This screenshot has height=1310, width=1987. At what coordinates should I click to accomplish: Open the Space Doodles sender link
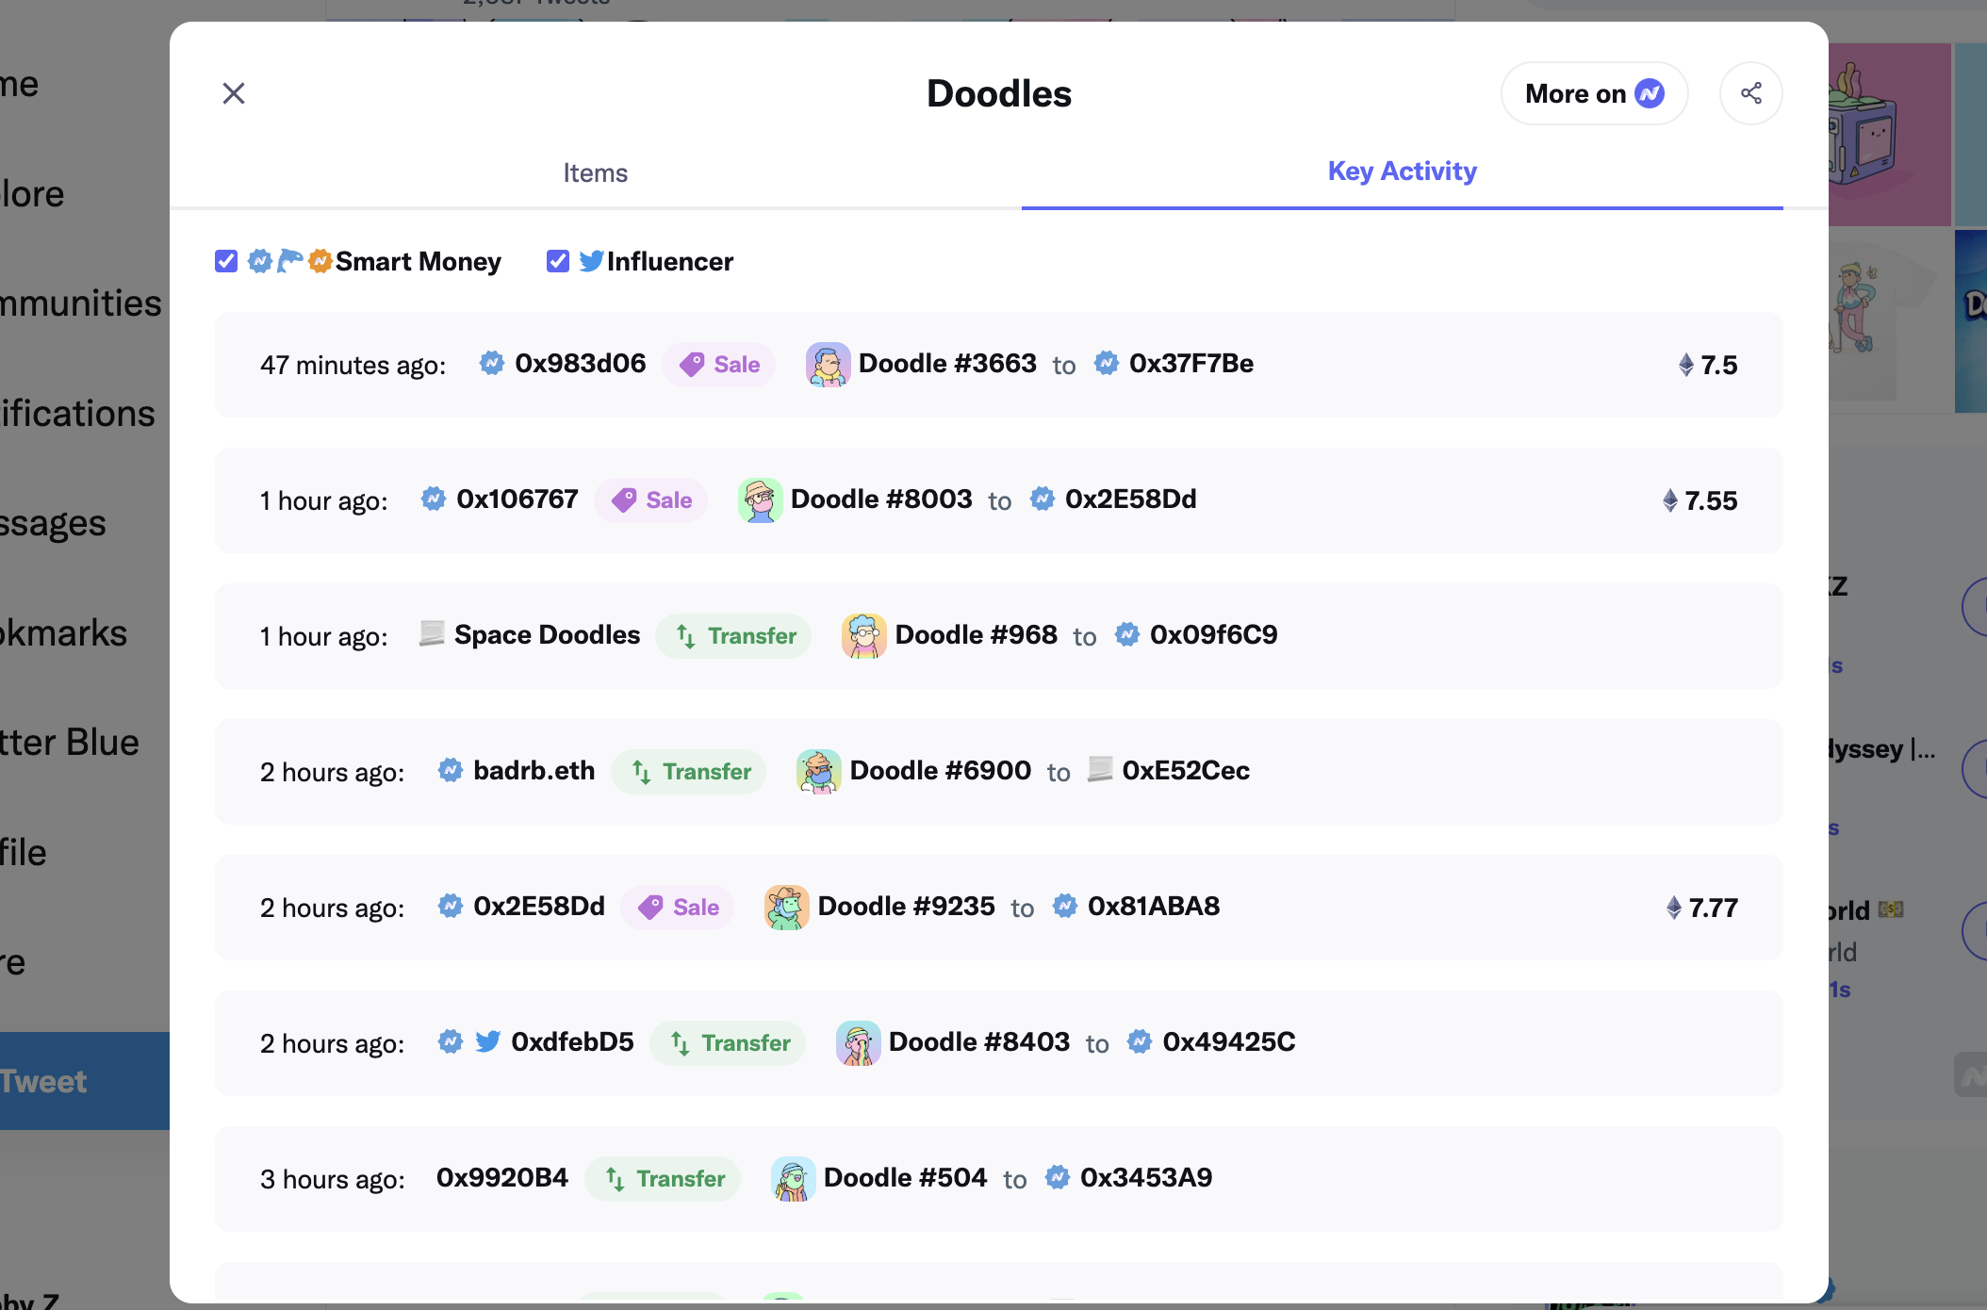547,635
